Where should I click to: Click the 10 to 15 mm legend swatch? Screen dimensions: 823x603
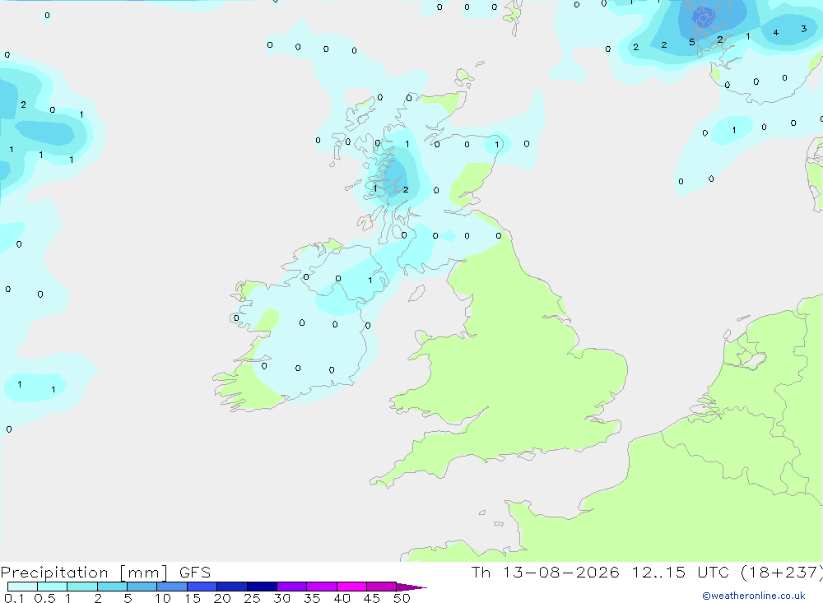click(x=172, y=587)
